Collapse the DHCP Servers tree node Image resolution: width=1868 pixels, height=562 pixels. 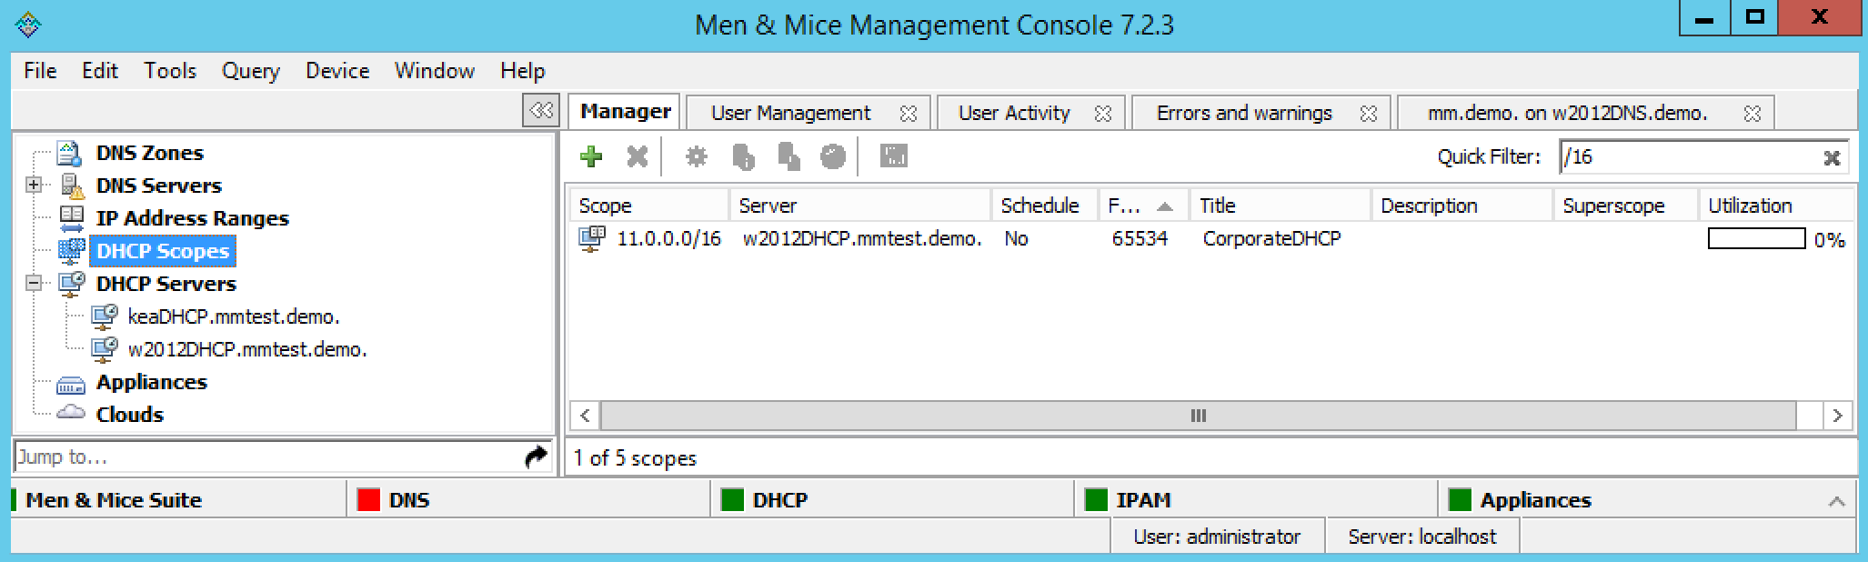(x=34, y=284)
